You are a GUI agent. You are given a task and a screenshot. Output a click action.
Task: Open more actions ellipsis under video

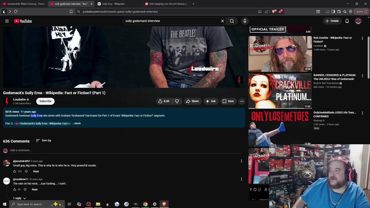point(242,101)
